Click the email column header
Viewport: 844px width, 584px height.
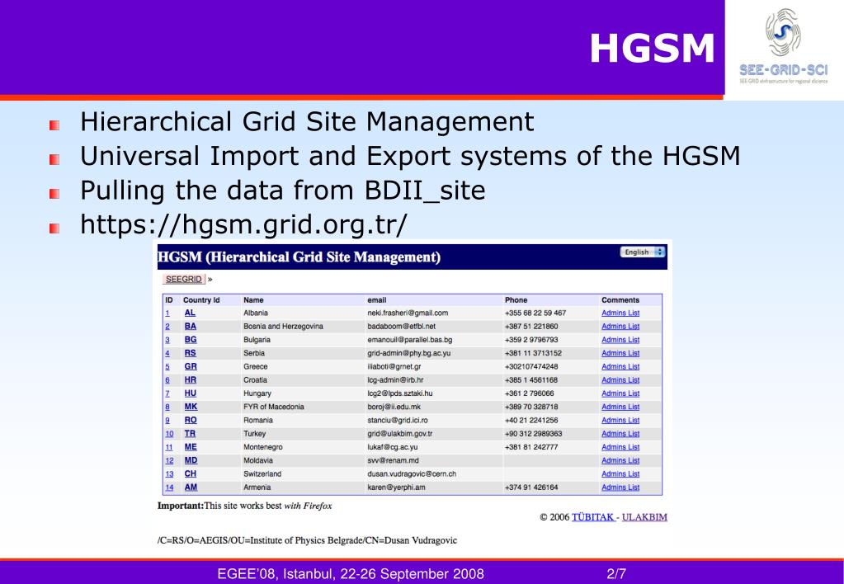(377, 300)
